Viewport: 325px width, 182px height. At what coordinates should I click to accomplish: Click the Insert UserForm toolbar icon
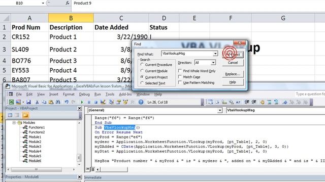coord(18,102)
